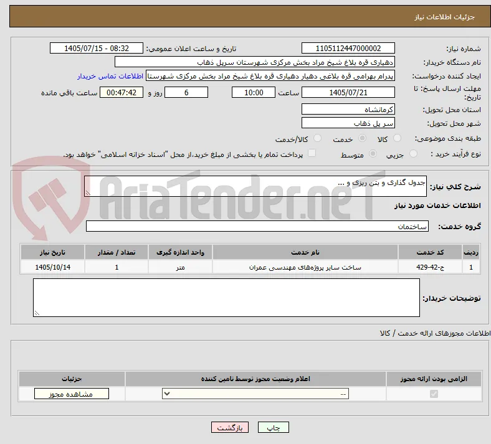Click the resize handle of description box

pos(88,193)
